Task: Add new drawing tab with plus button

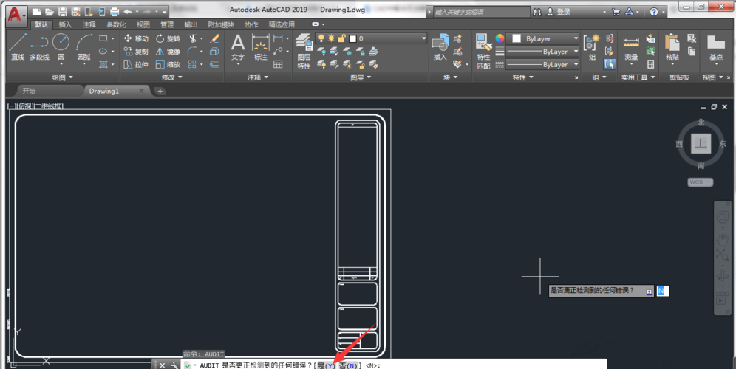Action: 160,91
